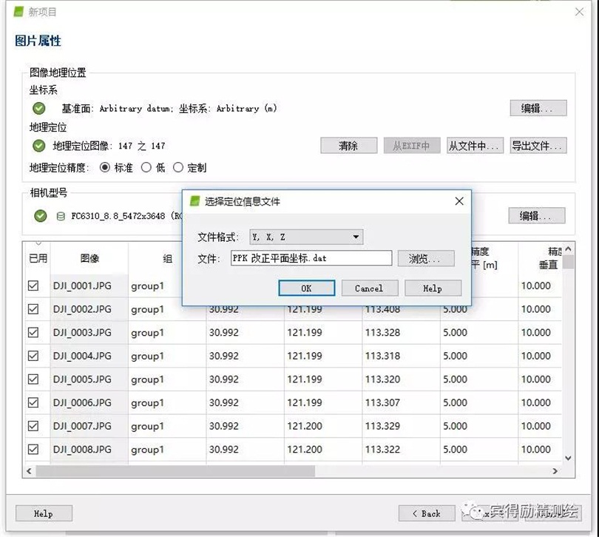
Task: Click the 113.307 altitude cell
Action: click(401, 402)
